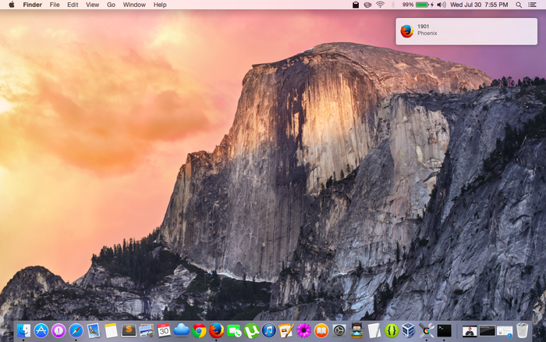Open the View menu

pos(93,5)
